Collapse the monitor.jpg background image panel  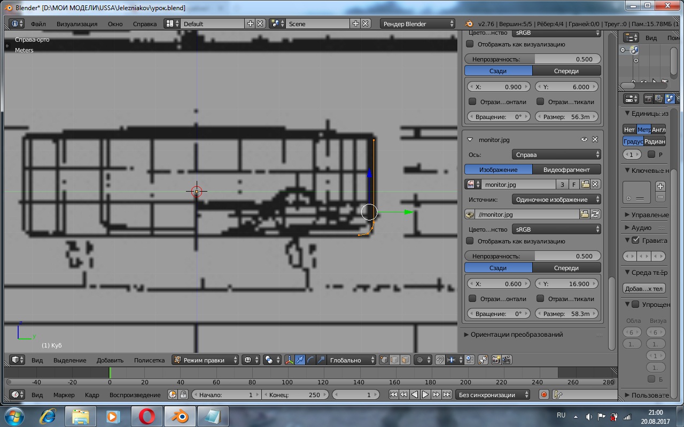coord(470,139)
